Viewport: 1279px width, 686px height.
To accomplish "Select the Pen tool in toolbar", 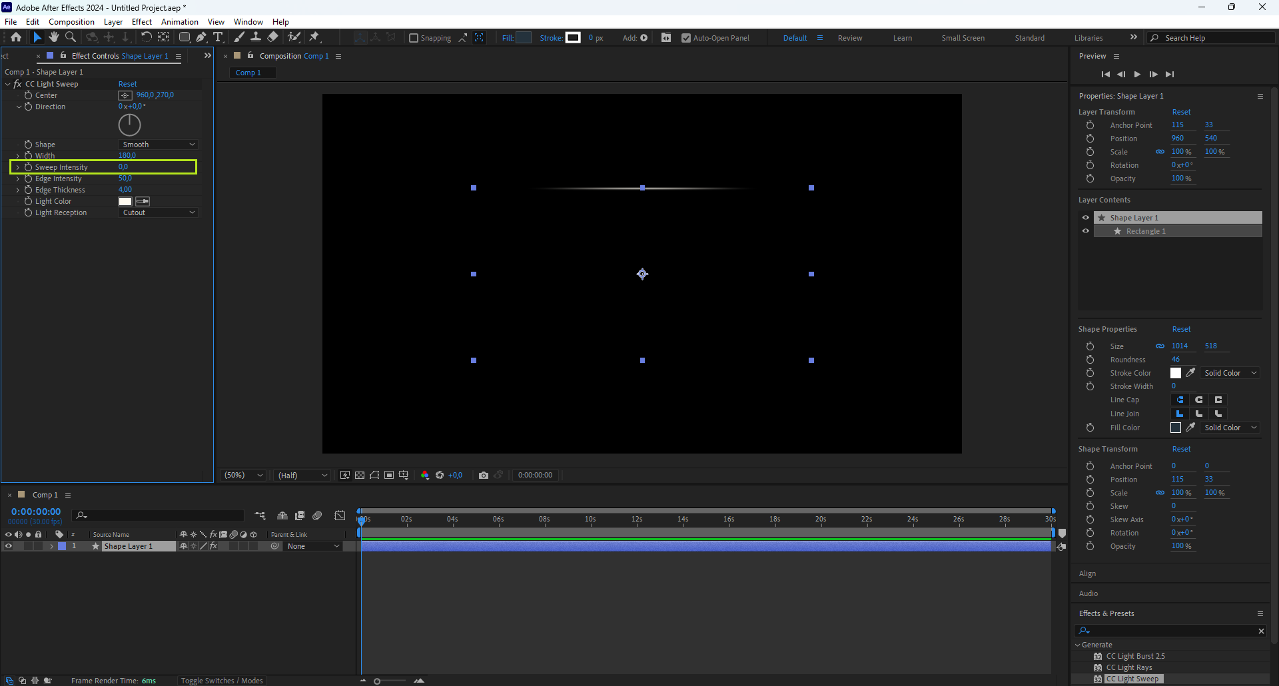I will (x=201, y=37).
